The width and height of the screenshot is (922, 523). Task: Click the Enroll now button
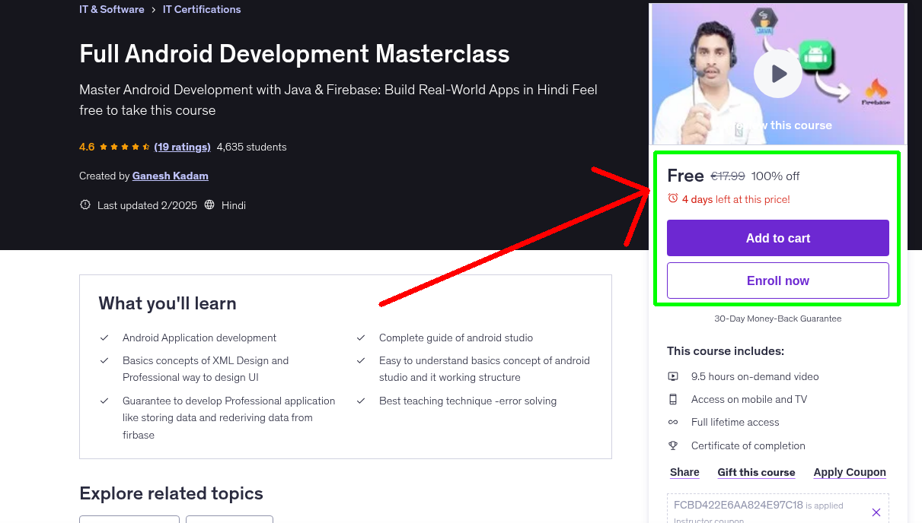(777, 280)
